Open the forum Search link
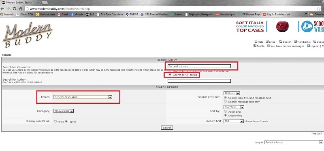The height and width of the screenshot is (151, 324). tap(285, 42)
